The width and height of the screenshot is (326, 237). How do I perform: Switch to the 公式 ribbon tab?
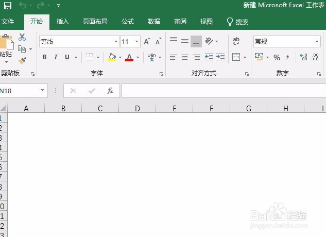pyautogui.click(x=128, y=22)
